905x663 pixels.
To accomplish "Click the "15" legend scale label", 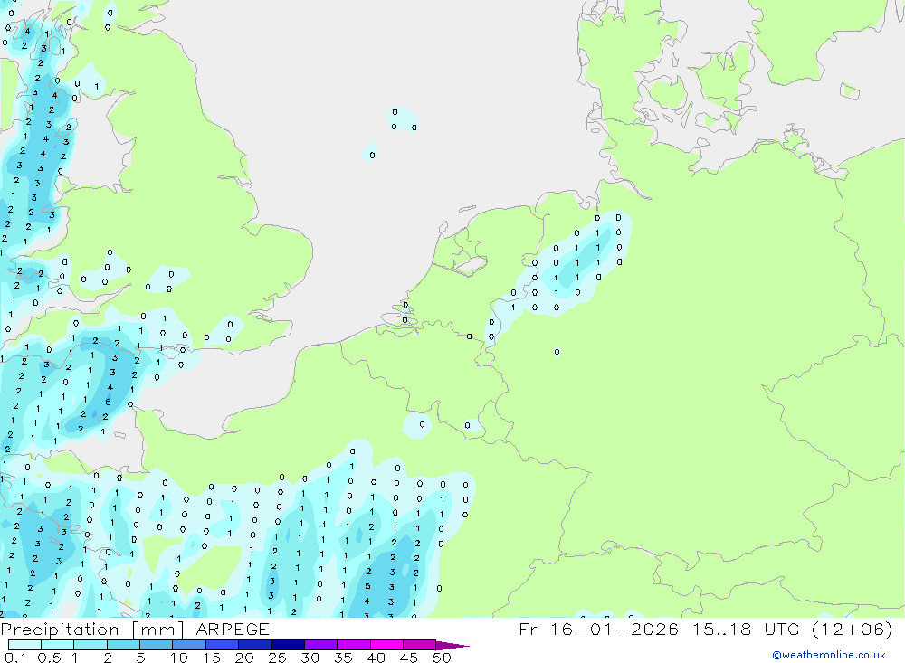I will click(212, 658).
